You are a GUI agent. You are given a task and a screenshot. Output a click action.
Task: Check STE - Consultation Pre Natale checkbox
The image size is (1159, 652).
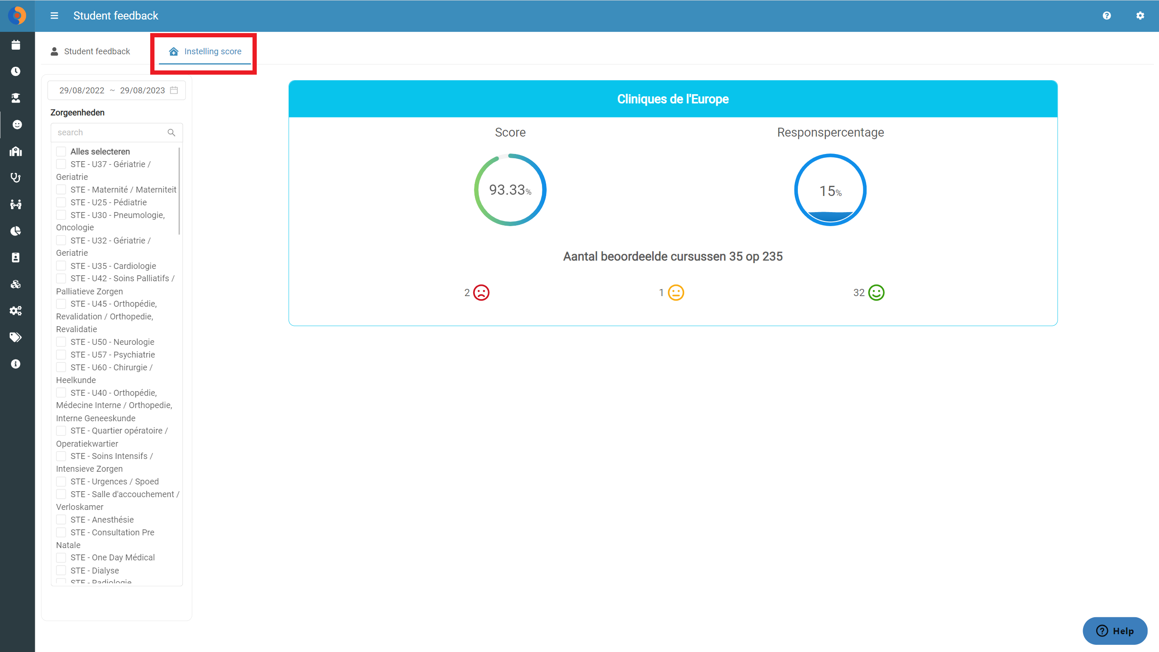[61, 532]
